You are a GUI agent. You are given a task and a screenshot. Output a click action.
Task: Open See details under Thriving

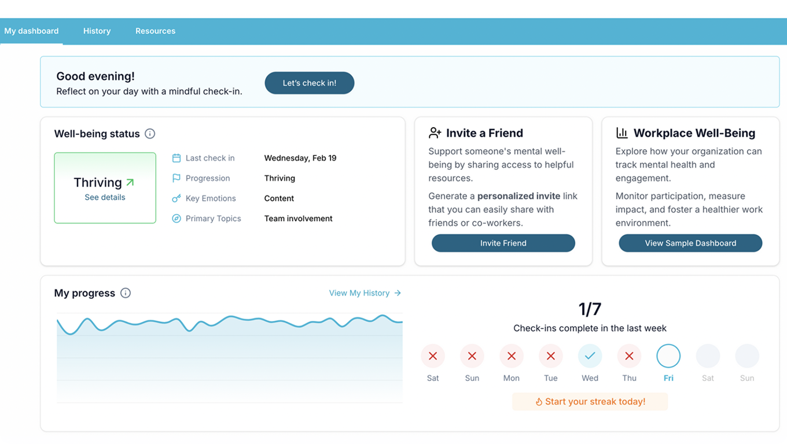(x=105, y=197)
